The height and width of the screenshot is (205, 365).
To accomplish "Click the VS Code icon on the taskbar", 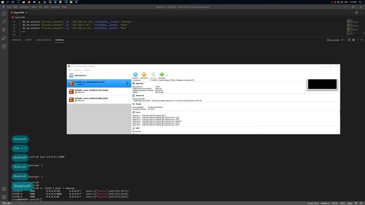I will (66, 2).
